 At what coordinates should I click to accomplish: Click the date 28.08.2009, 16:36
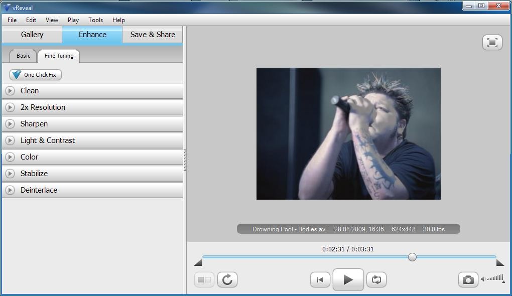click(x=359, y=229)
